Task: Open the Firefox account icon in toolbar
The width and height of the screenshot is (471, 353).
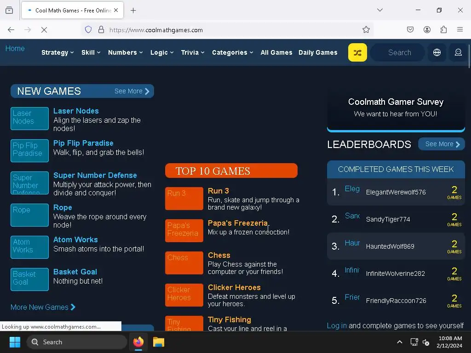Action: coord(427,30)
